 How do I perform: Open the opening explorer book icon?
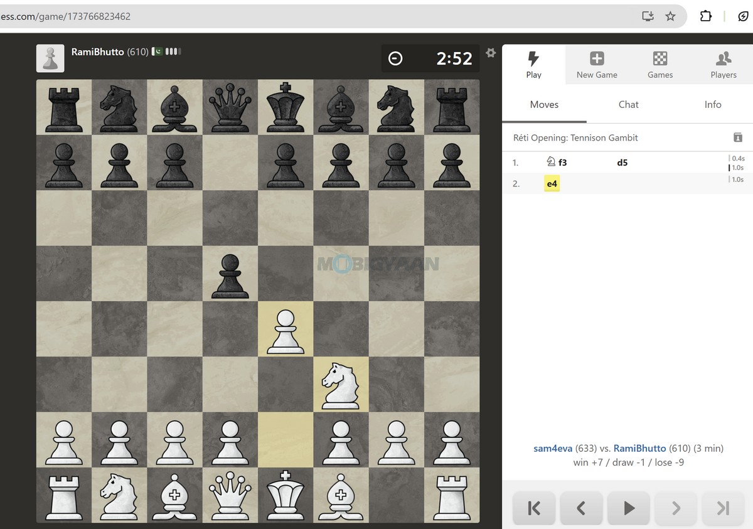click(x=738, y=137)
